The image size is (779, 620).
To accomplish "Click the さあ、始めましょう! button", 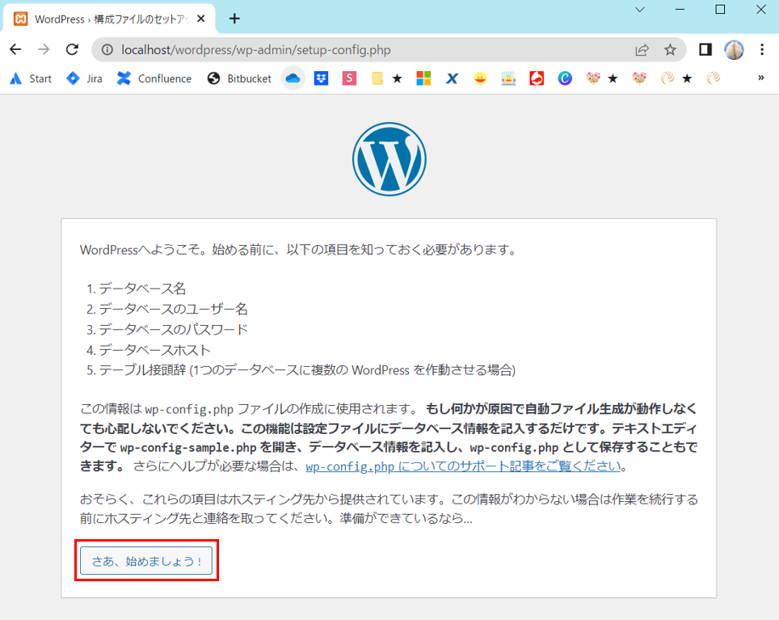I will coord(146,560).
